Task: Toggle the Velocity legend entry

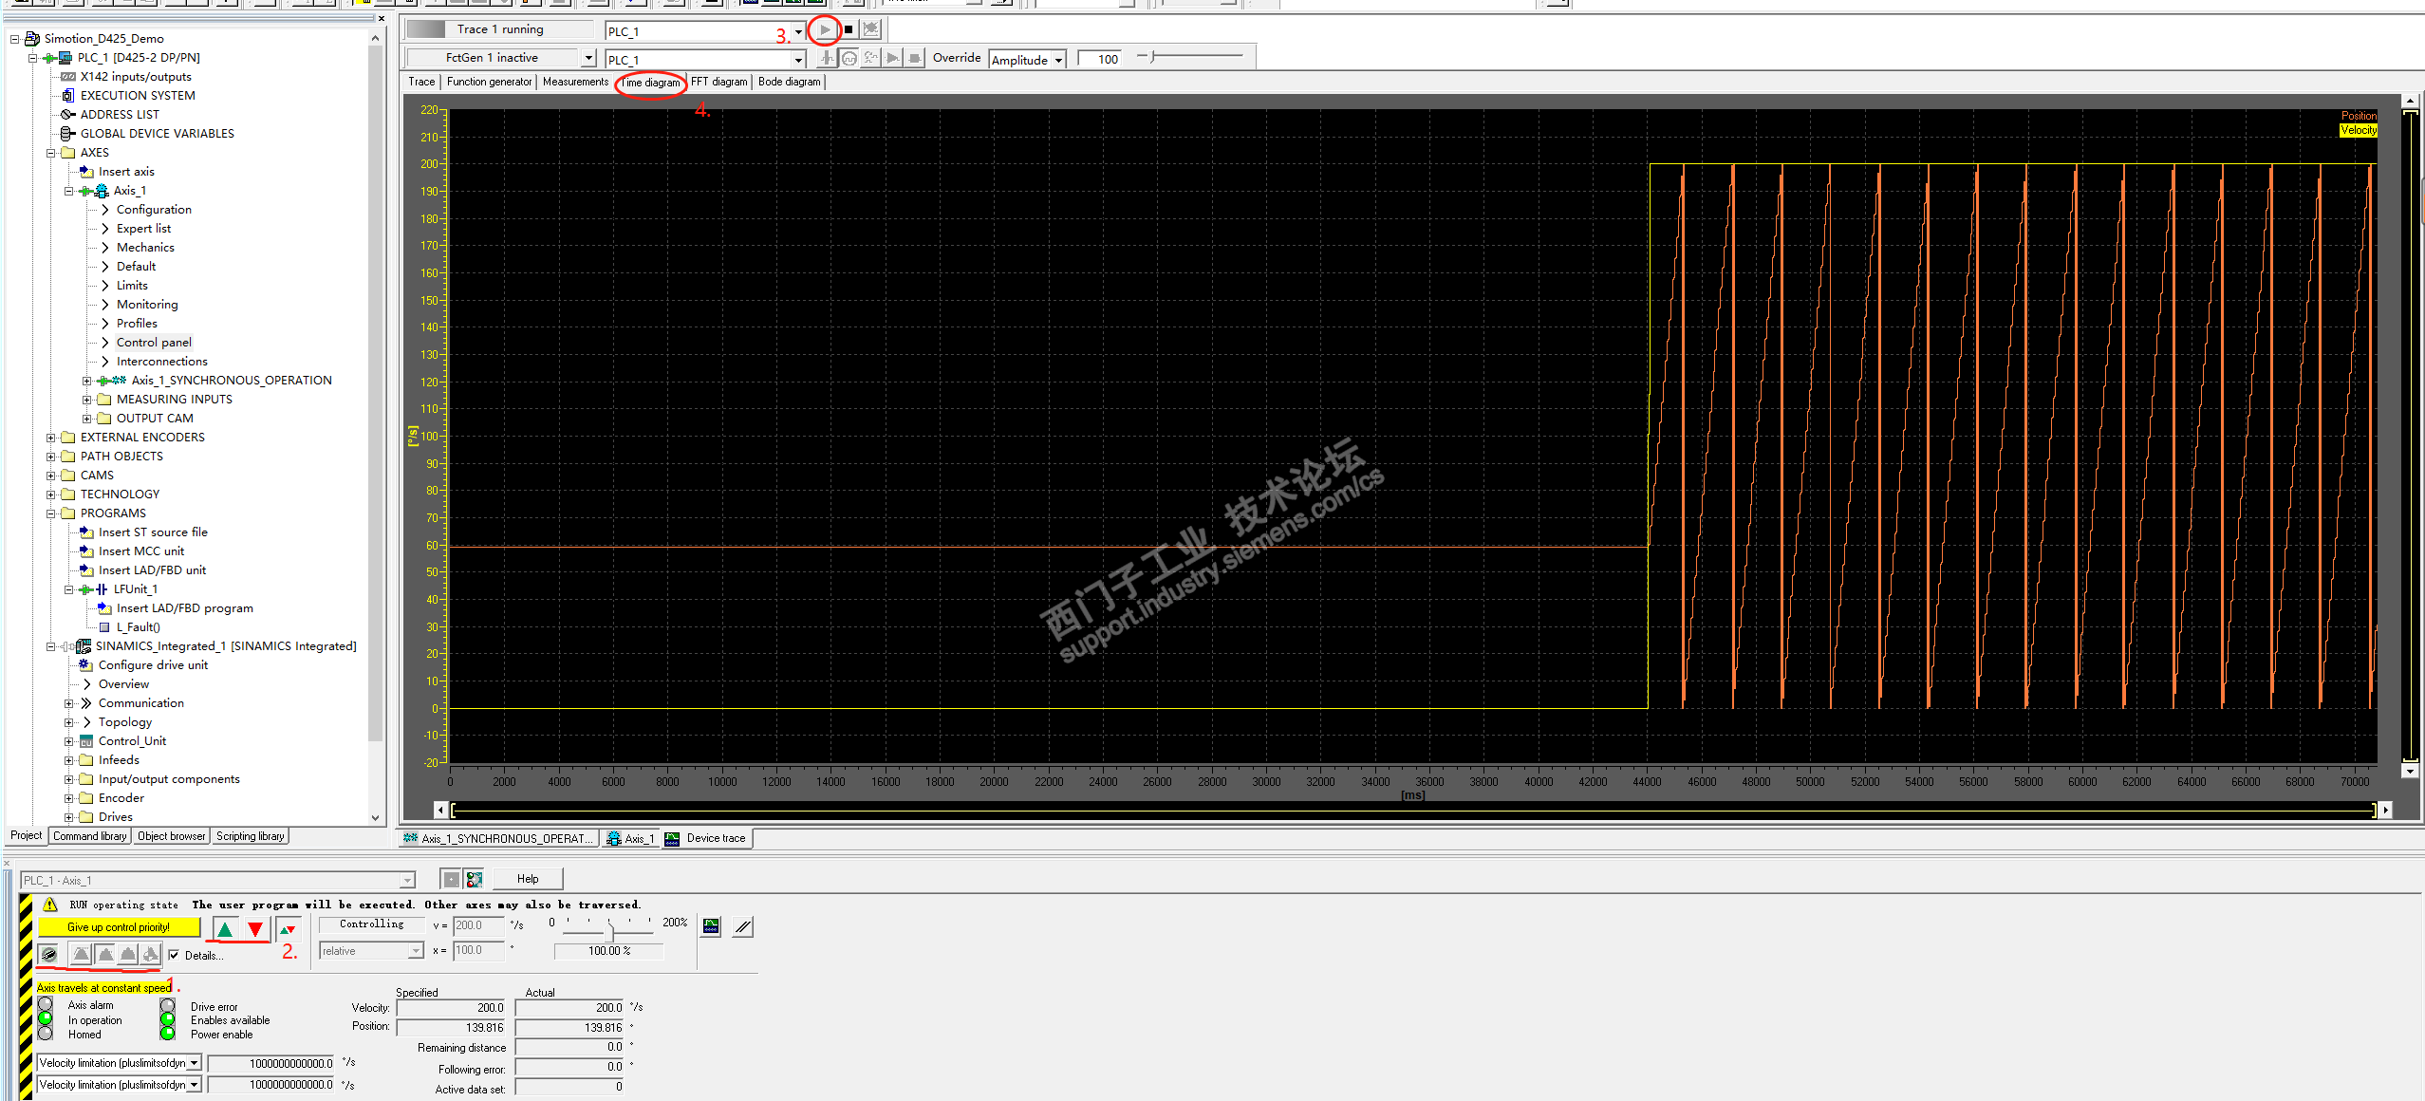Action: (2358, 130)
